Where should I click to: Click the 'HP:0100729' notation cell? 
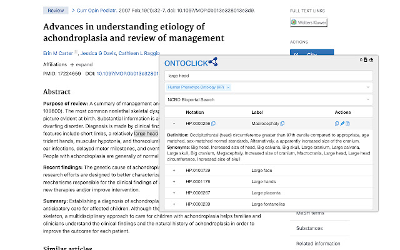197,171
